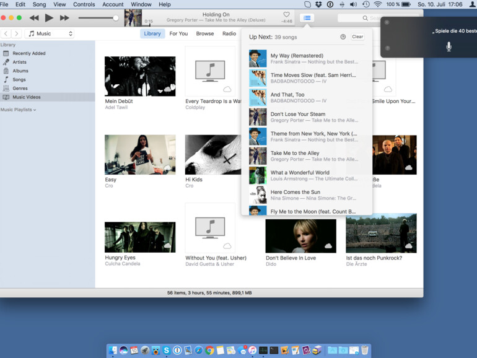This screenshot has width=477, height=358.
Task: Adjust the volume slider knob
Action: 116,18
